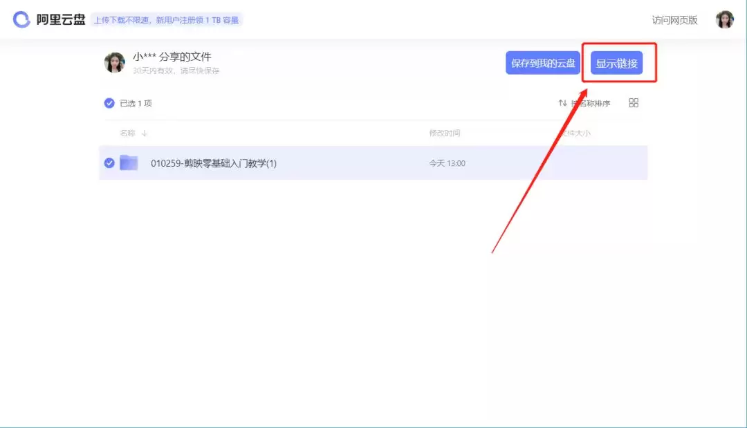Open the user avatar at top right
Viewport: 747px width, 428px height.
click(x=724, y=19)
